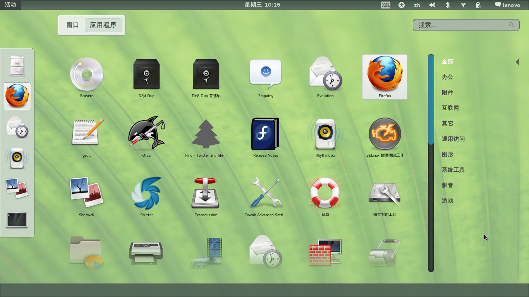
Task: Filter by 互联网 category
Action: click(450, 108)
